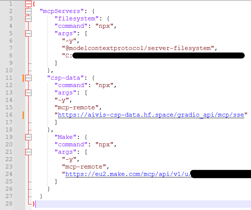Click "args" key on line 21

coord(65,152)
